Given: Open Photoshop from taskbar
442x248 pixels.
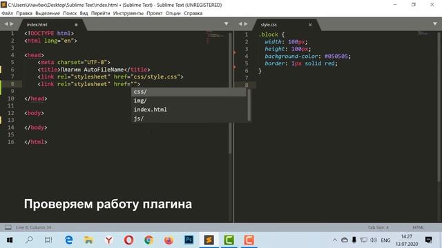Looking at the screenshot, I should (x=189, y=240).
